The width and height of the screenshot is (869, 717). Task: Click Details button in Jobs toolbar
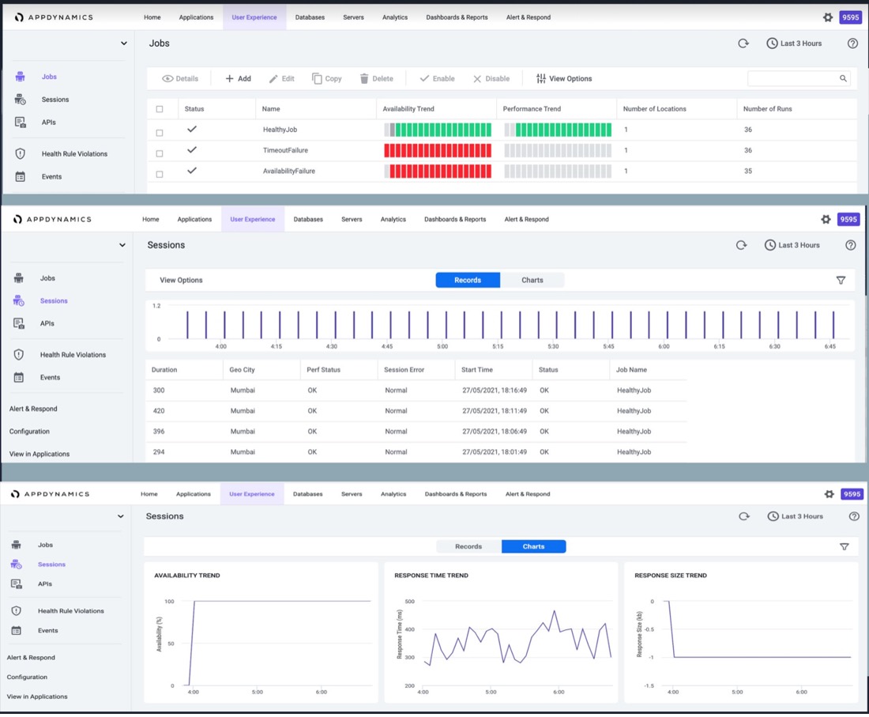click(x=180, y=79)
